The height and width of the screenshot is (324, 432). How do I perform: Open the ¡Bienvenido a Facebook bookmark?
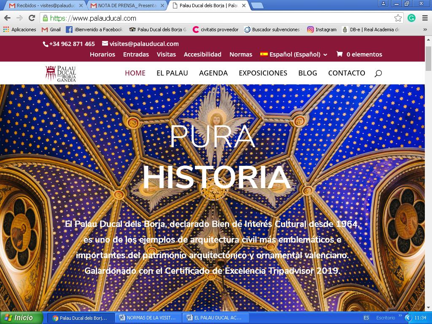click(94, 30)
